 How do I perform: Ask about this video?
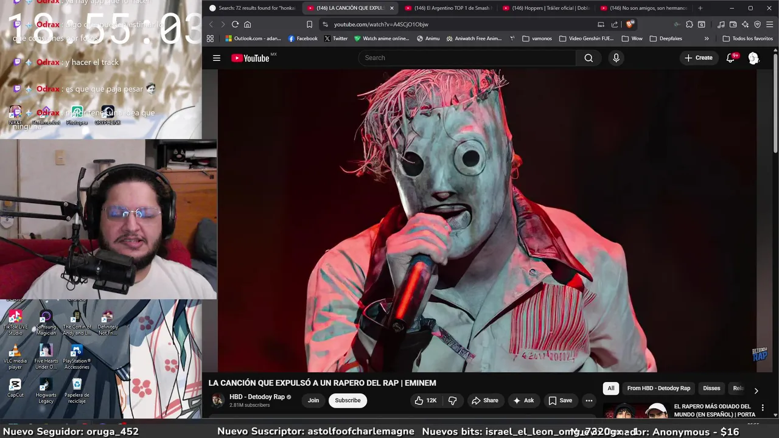[x=523, y=400]
